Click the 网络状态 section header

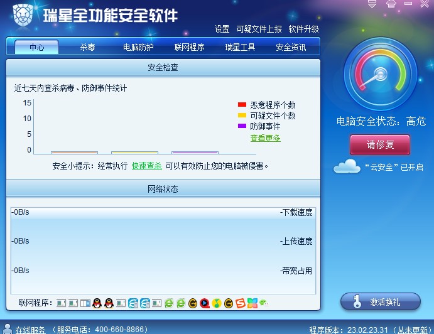click(x=163, y=188)
